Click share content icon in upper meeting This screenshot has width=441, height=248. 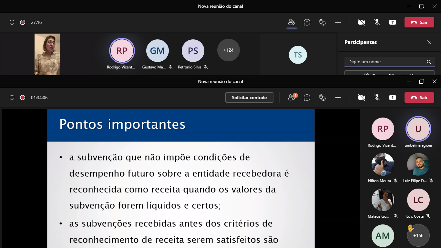coord(393,22)
